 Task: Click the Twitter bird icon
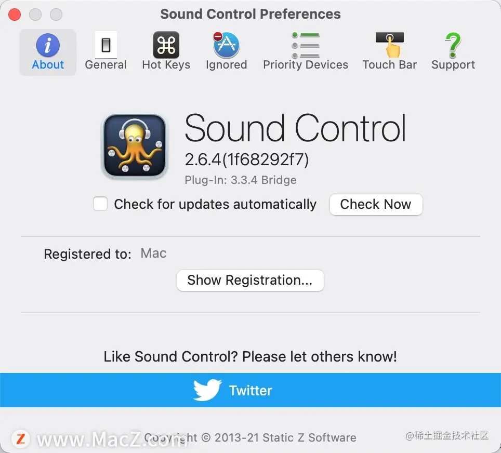[207, 390]
